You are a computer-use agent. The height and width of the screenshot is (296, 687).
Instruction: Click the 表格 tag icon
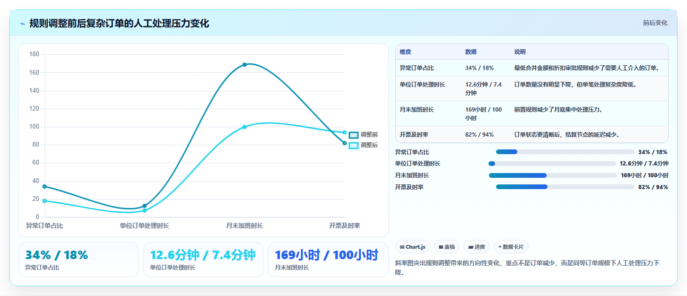tap(441, 247)
